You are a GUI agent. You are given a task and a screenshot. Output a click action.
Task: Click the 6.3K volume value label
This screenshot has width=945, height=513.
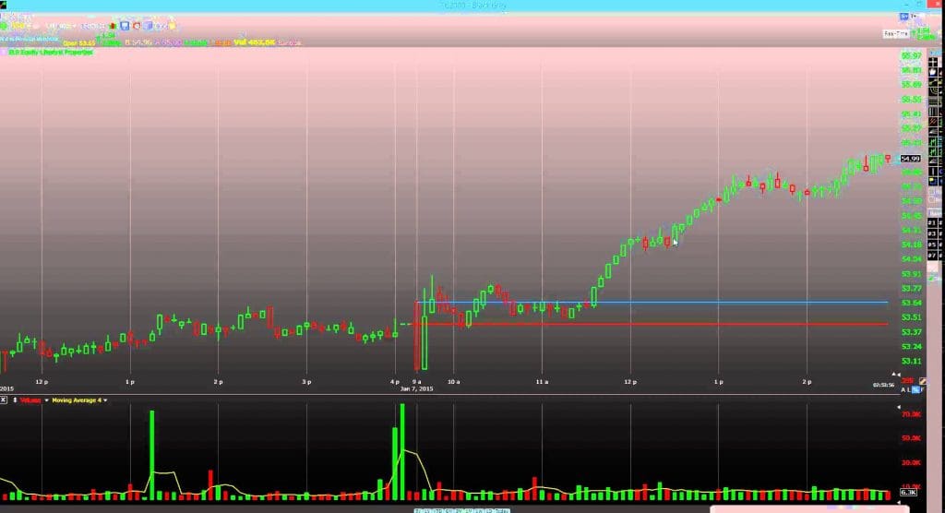(x=908, y=493)
